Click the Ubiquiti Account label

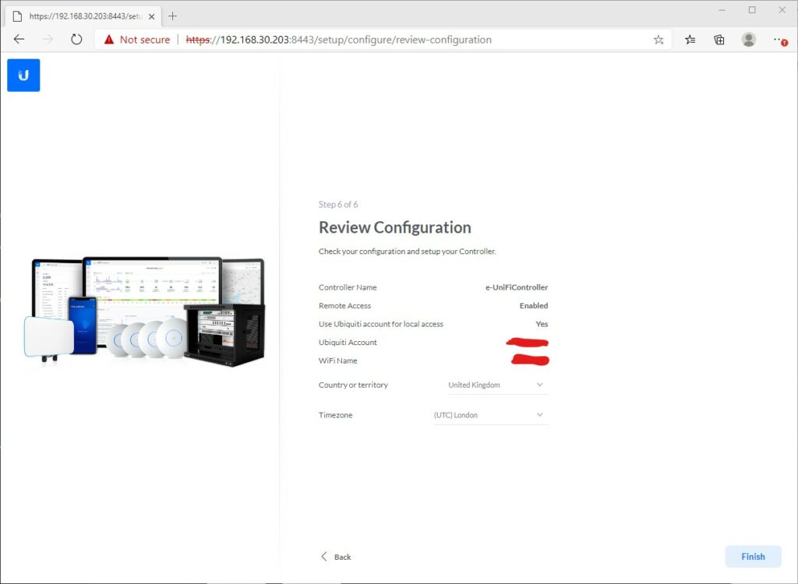click(x=348, y=343)
